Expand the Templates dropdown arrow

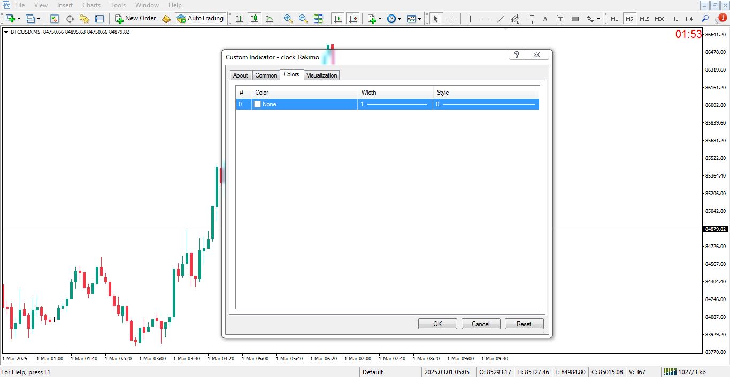coord(419,19)
